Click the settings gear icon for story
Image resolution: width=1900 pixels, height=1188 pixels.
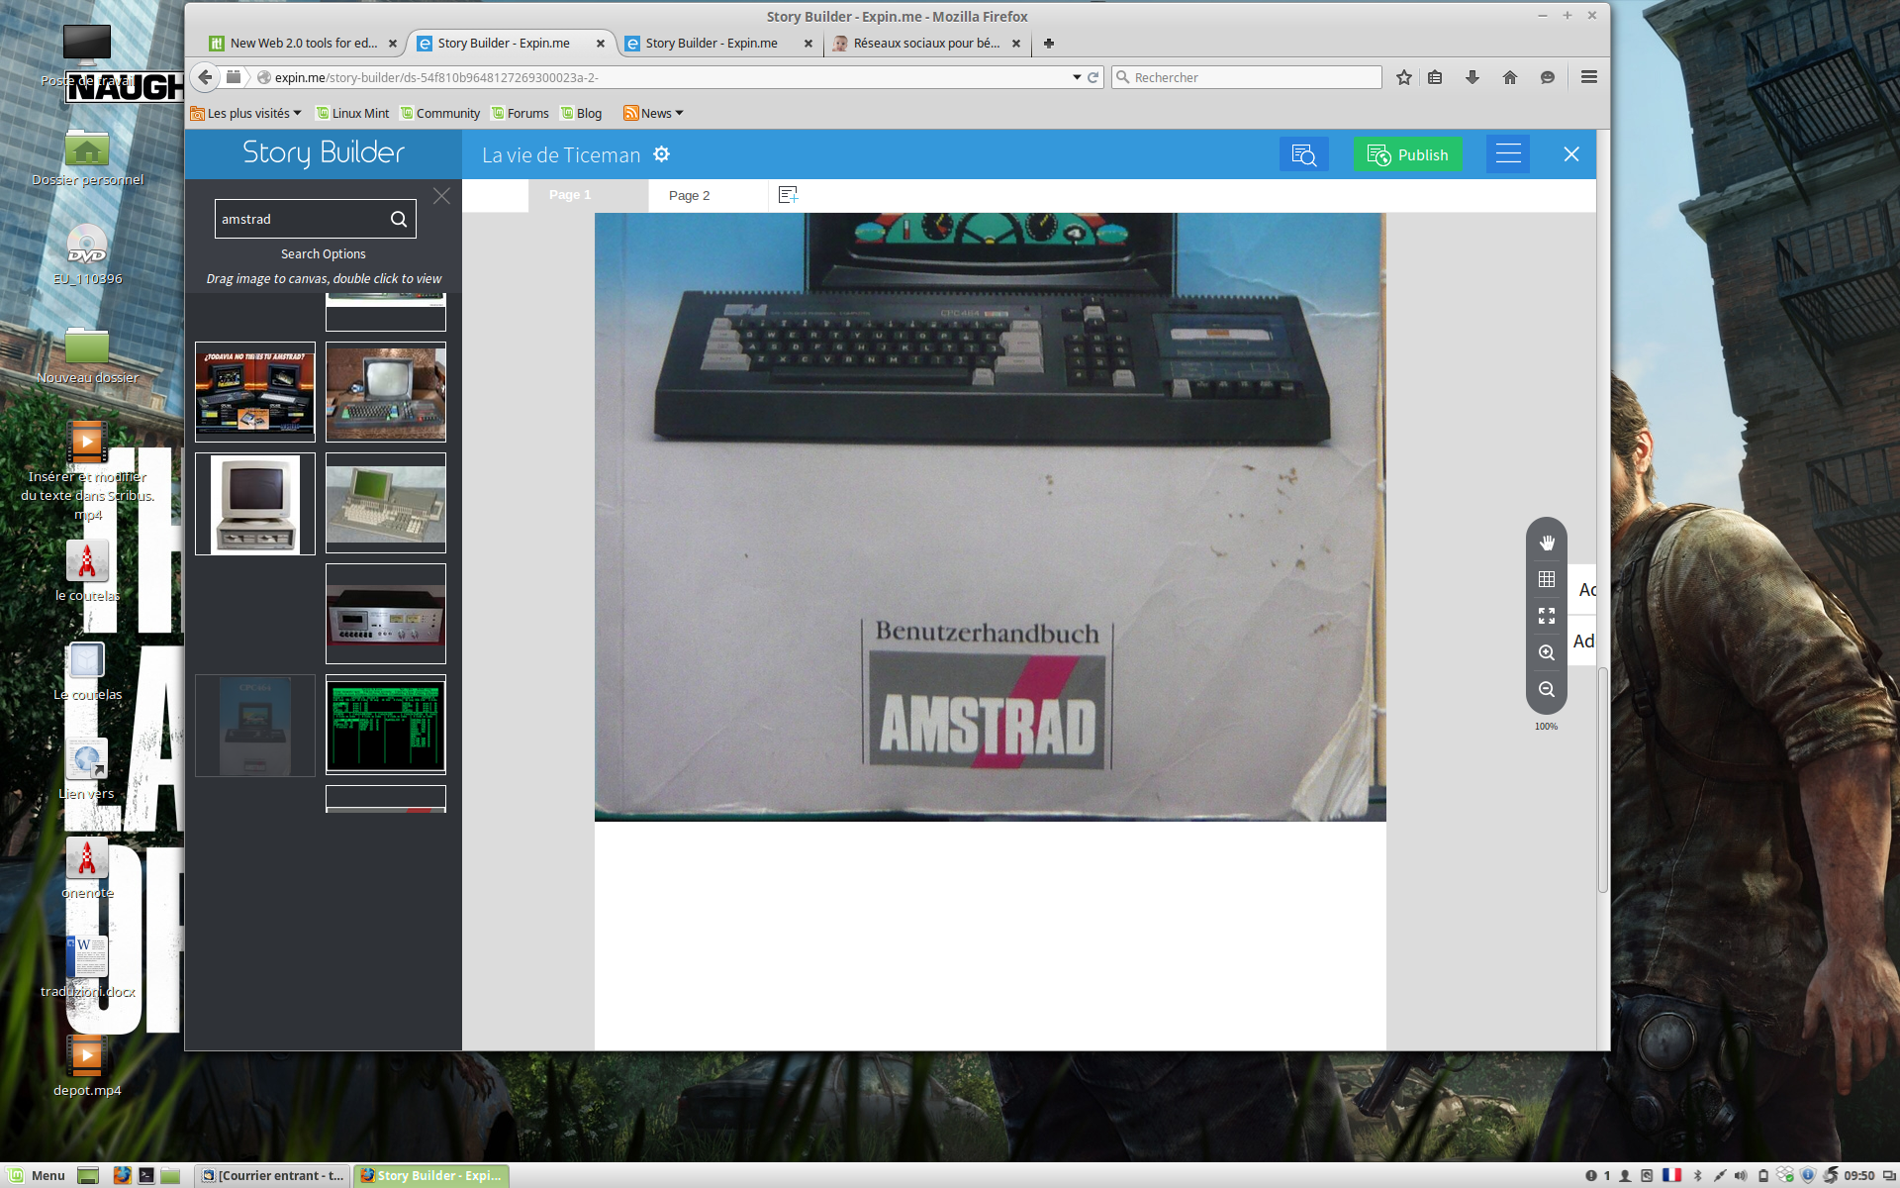tap(662, 153)
